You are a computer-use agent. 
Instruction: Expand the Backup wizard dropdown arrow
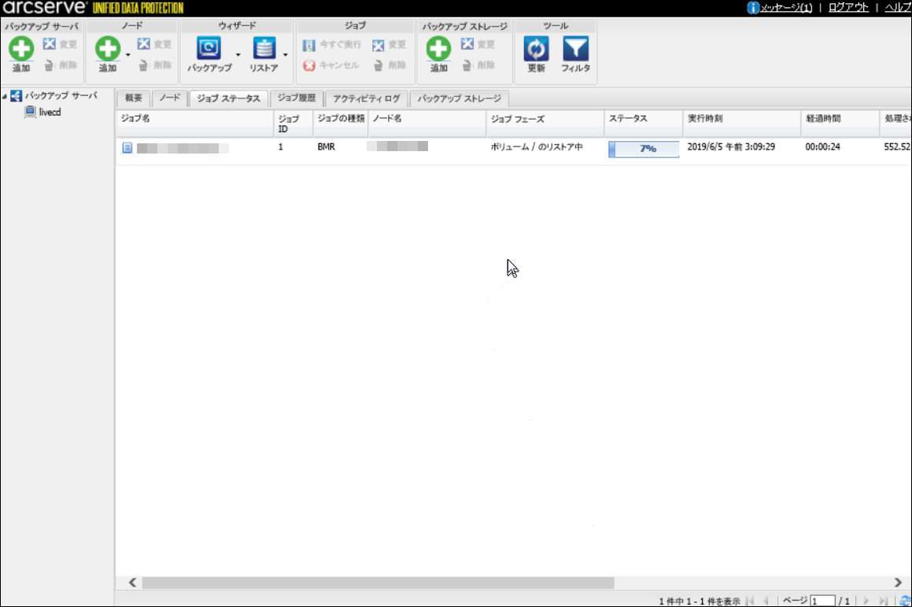point(238,55)
